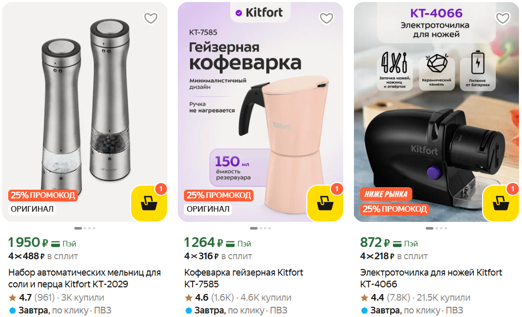Switch mills image via carousel dots
This screenshot has width=522, height=317.
coord(85,228)
